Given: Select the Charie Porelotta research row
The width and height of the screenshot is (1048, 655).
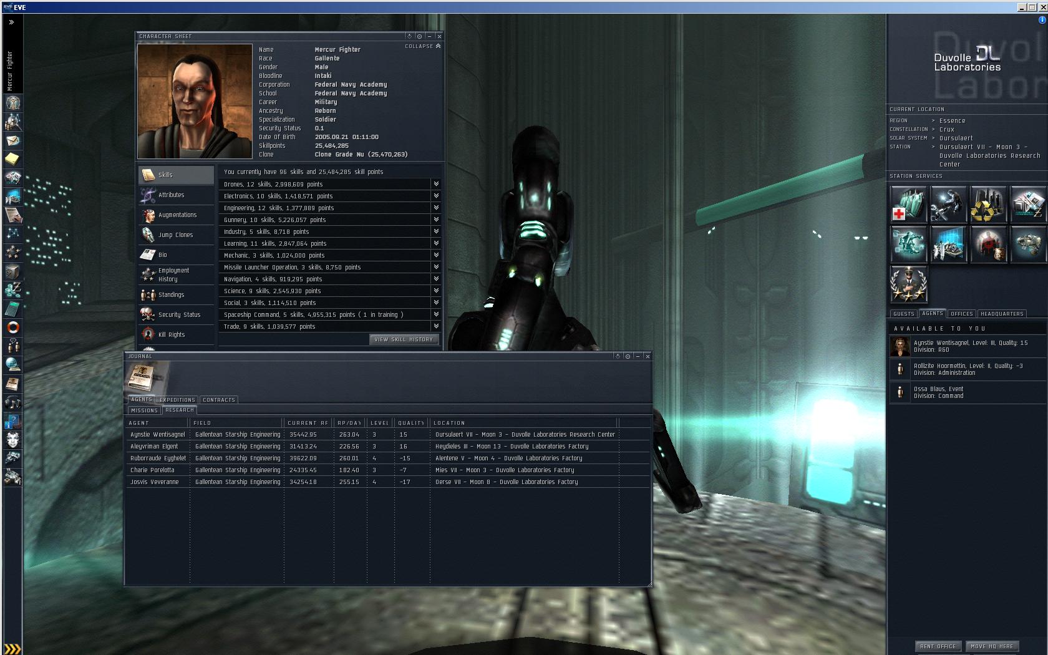Looking at the screenshot, I should tap(389, 470).
